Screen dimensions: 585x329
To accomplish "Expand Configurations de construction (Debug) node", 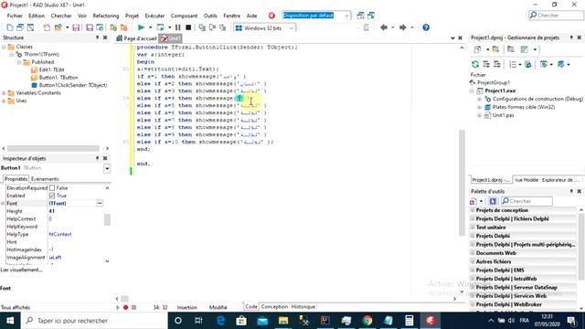I will (479, 100).
